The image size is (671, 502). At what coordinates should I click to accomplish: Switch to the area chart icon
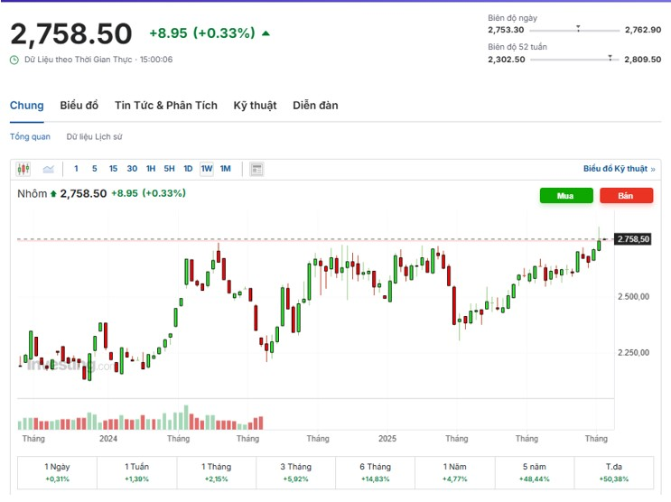48,169
